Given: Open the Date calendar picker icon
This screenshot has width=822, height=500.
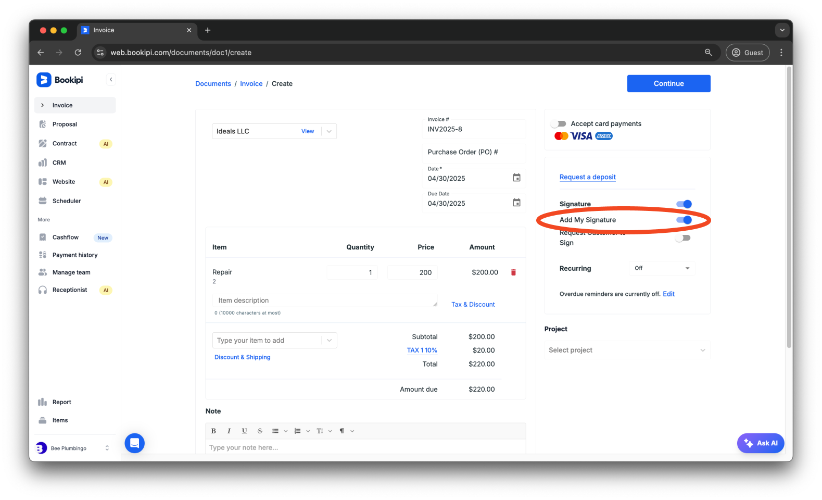Looking at the screenshot, I should pos(516,178).
